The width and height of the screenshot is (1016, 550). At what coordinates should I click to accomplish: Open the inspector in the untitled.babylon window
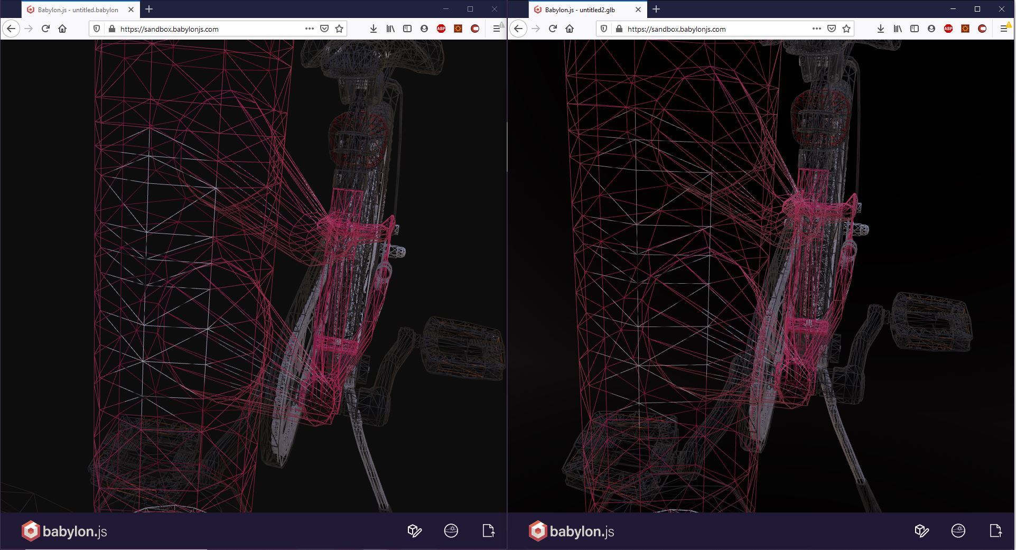tap(414, 531)
